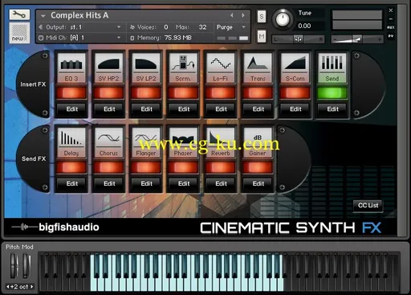Select the Chorus send effect icon
This screenshot has width=411, height=295.
[108, 138]
